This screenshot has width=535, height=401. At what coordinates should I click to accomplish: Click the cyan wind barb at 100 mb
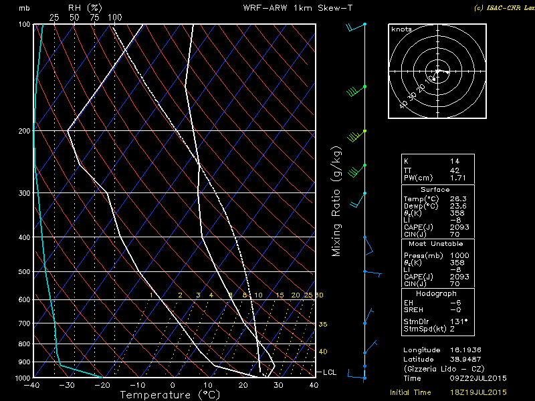pos(356,27)
